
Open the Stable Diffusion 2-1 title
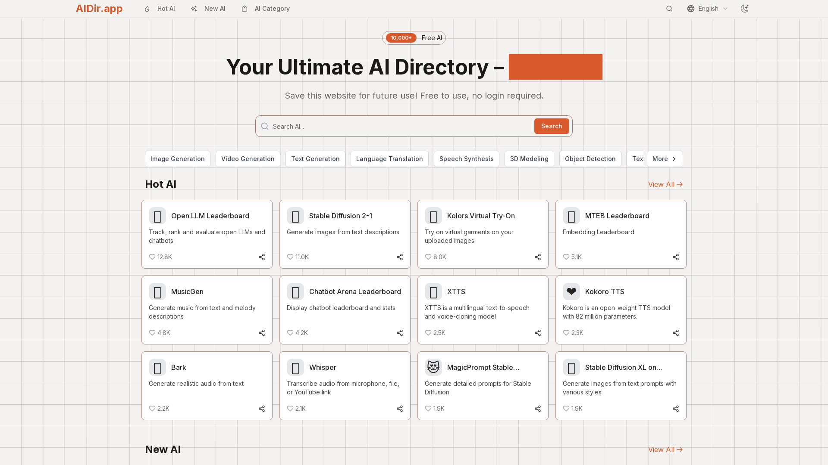[341, 216]
